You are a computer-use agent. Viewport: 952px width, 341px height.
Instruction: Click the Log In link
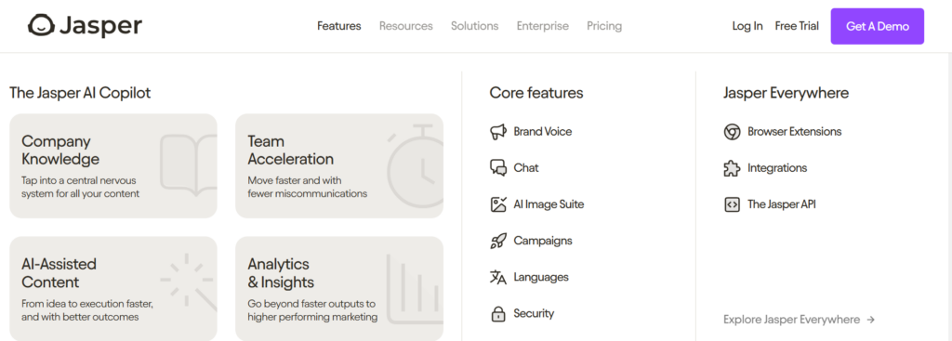[x=747, y=26]
